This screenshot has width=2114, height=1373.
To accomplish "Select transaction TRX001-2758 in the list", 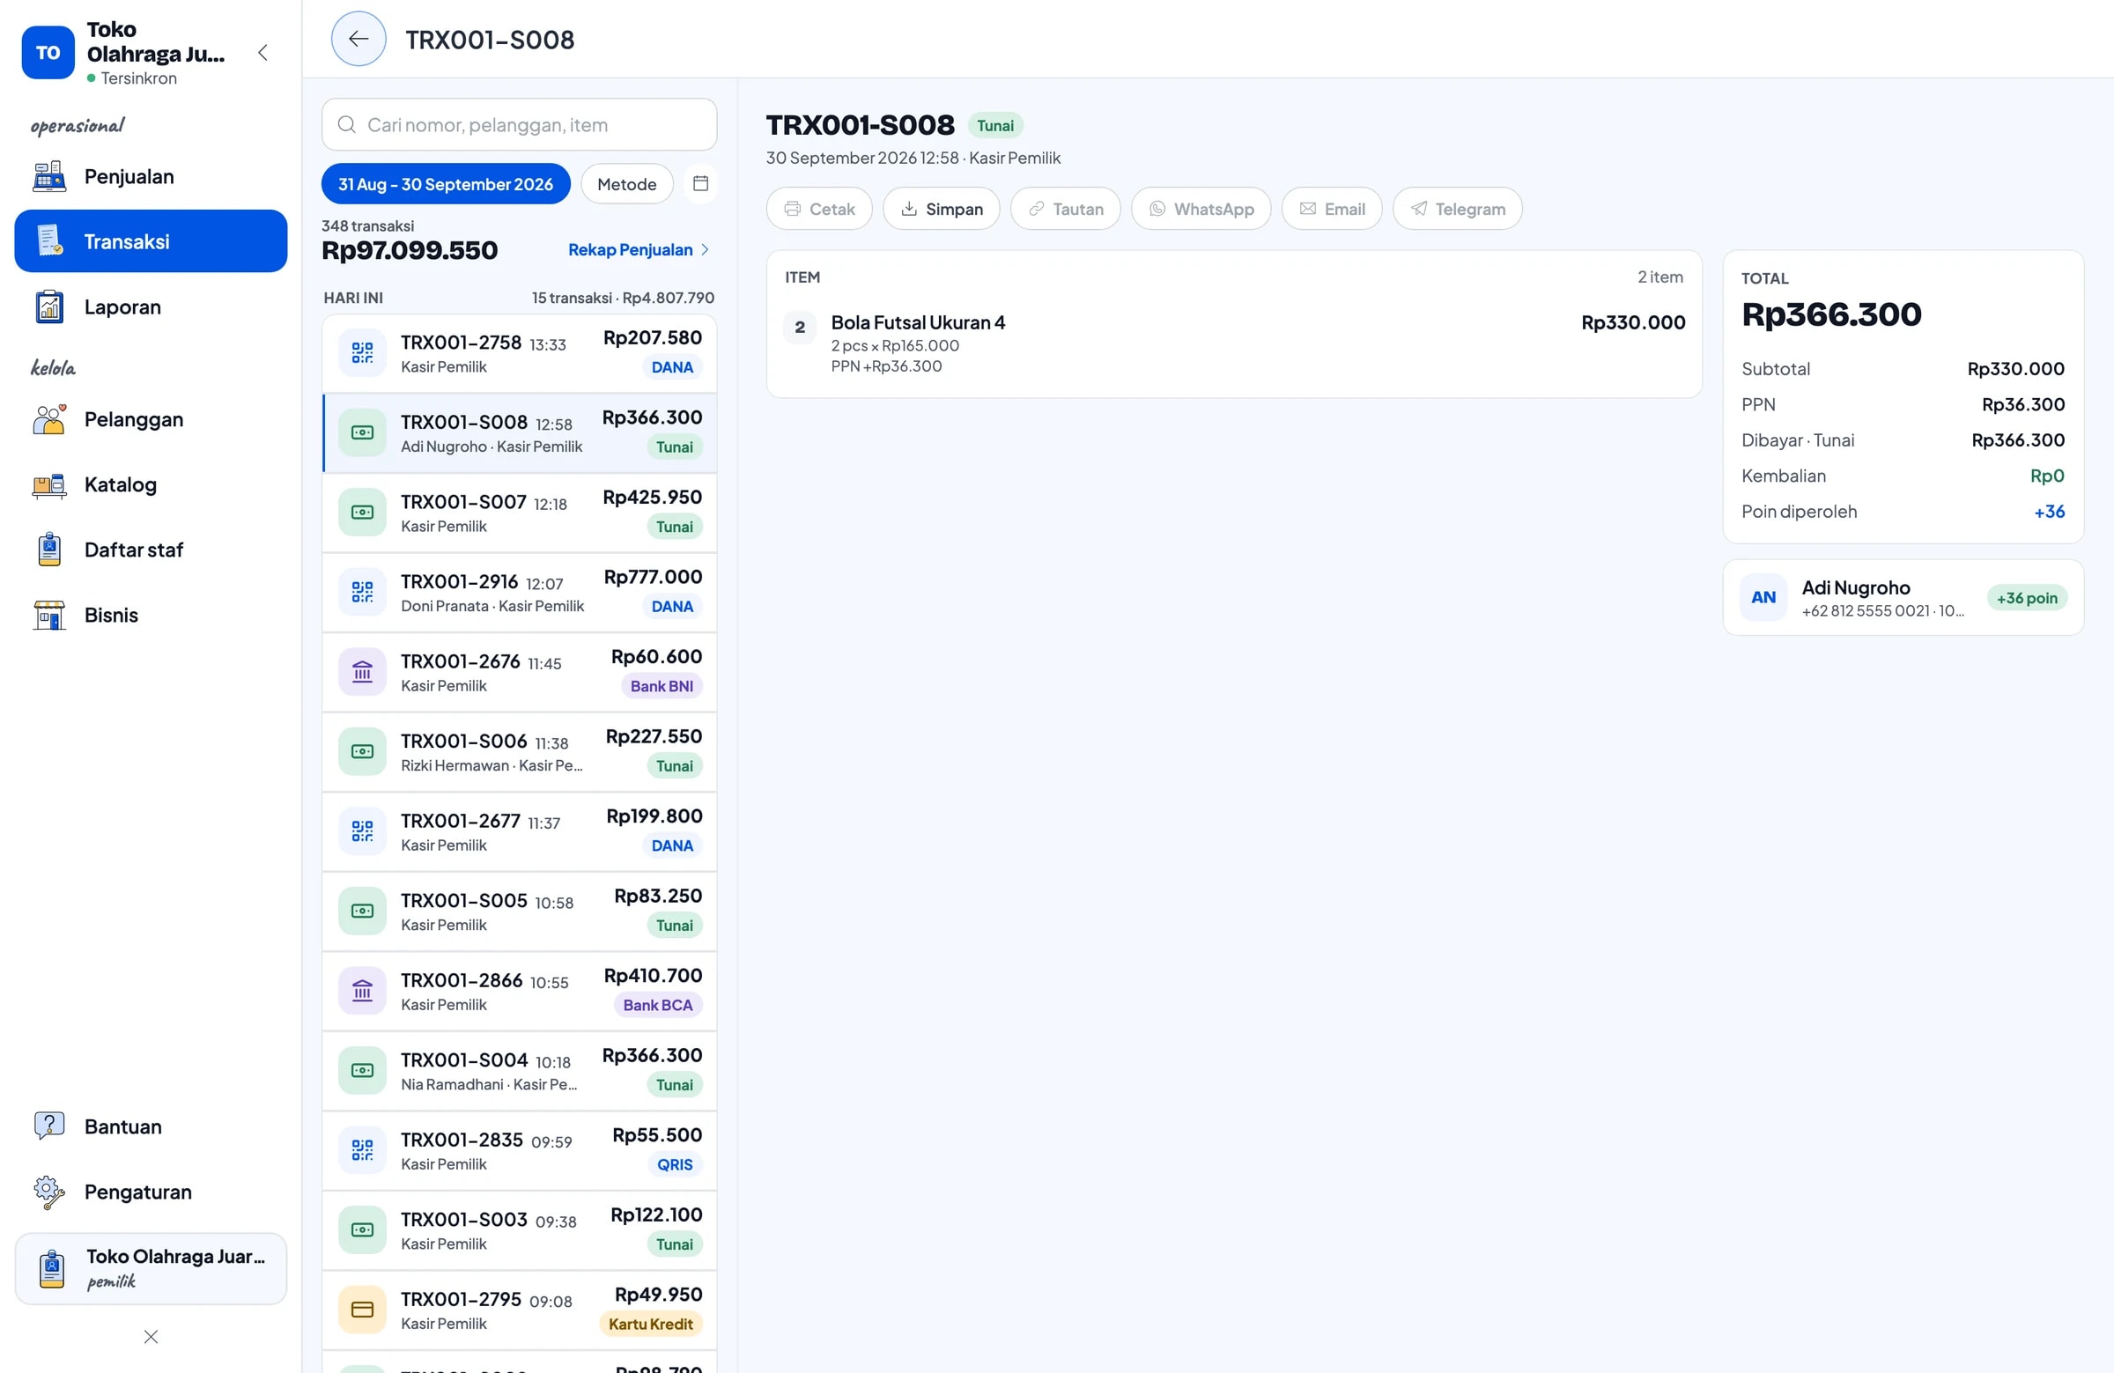I will [x=519, y=353].
